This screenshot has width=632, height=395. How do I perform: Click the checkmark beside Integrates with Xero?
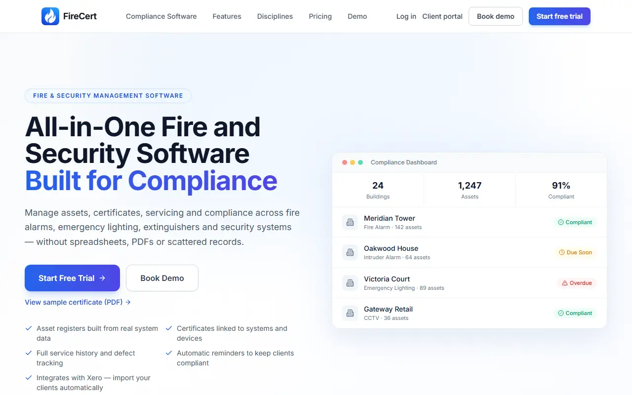29,378
